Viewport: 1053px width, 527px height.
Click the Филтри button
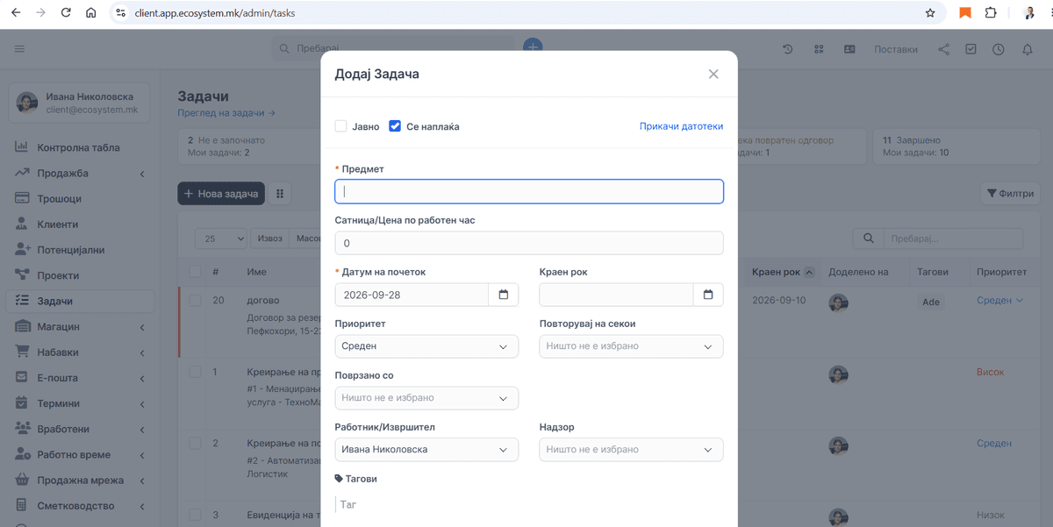pyautogui.click(x=1011, y=194)
